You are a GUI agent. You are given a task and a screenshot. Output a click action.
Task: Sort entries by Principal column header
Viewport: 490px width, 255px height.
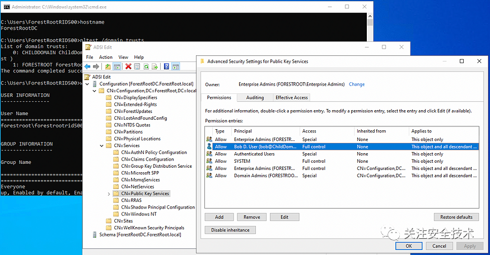265,131
